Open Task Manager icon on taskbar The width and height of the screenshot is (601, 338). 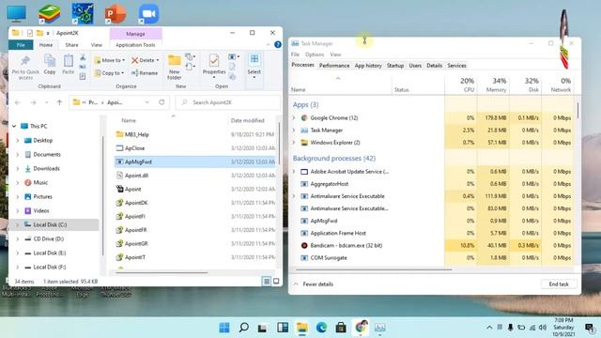coord(379,328)
